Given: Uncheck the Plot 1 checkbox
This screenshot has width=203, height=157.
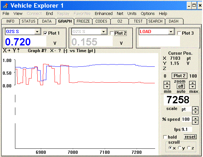Looking at the screenshot, I should [x=45, y=33].
